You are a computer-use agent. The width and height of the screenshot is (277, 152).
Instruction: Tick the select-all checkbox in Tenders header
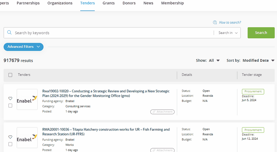pos(10,75)
